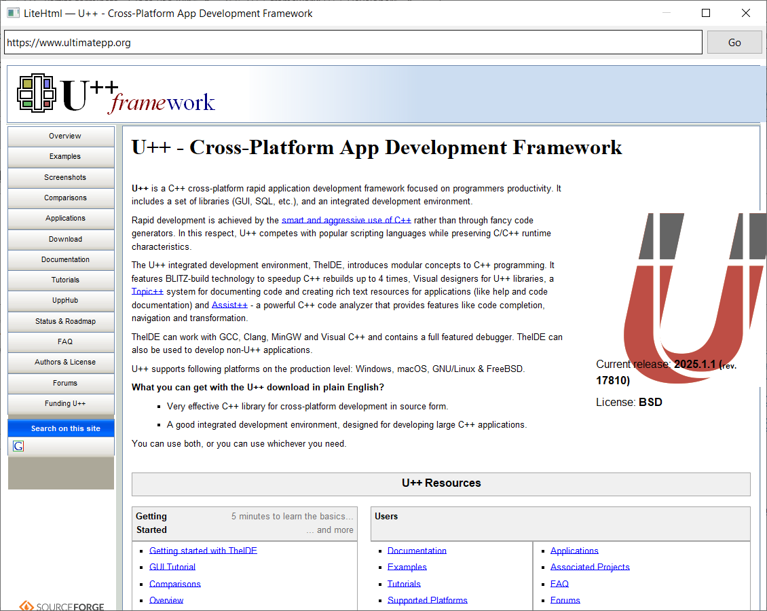Open the Assist++ link in the paragraph
This screenshot has width=767, height=611.
click(x=229, y=305)
